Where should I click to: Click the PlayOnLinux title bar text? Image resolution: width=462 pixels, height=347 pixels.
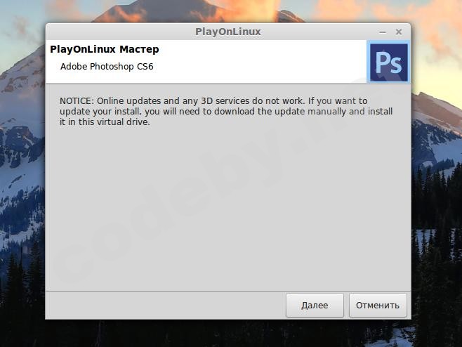pos(227,32)
